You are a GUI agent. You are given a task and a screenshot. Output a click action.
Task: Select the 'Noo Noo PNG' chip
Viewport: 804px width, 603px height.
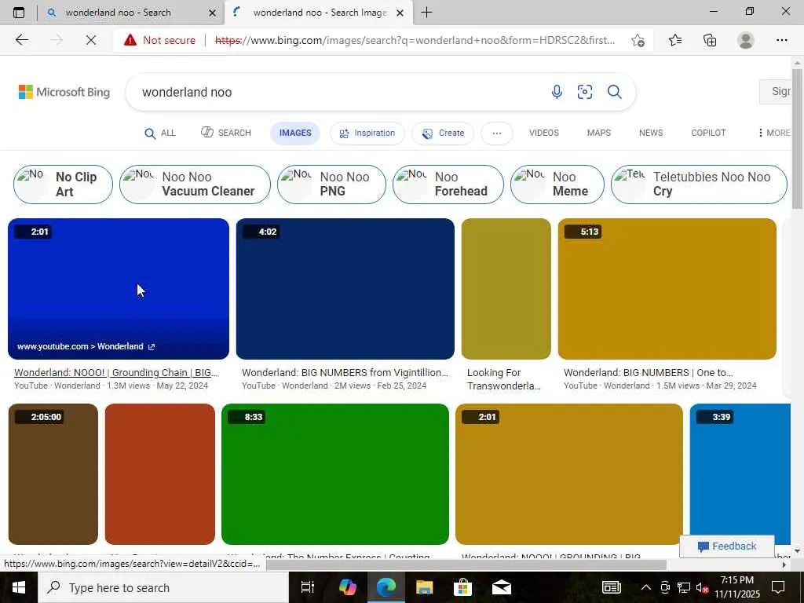(x=332, y=184)
